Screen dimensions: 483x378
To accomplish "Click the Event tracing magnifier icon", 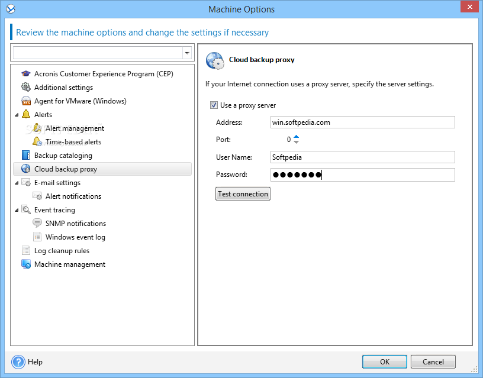I will click(26, 209).
